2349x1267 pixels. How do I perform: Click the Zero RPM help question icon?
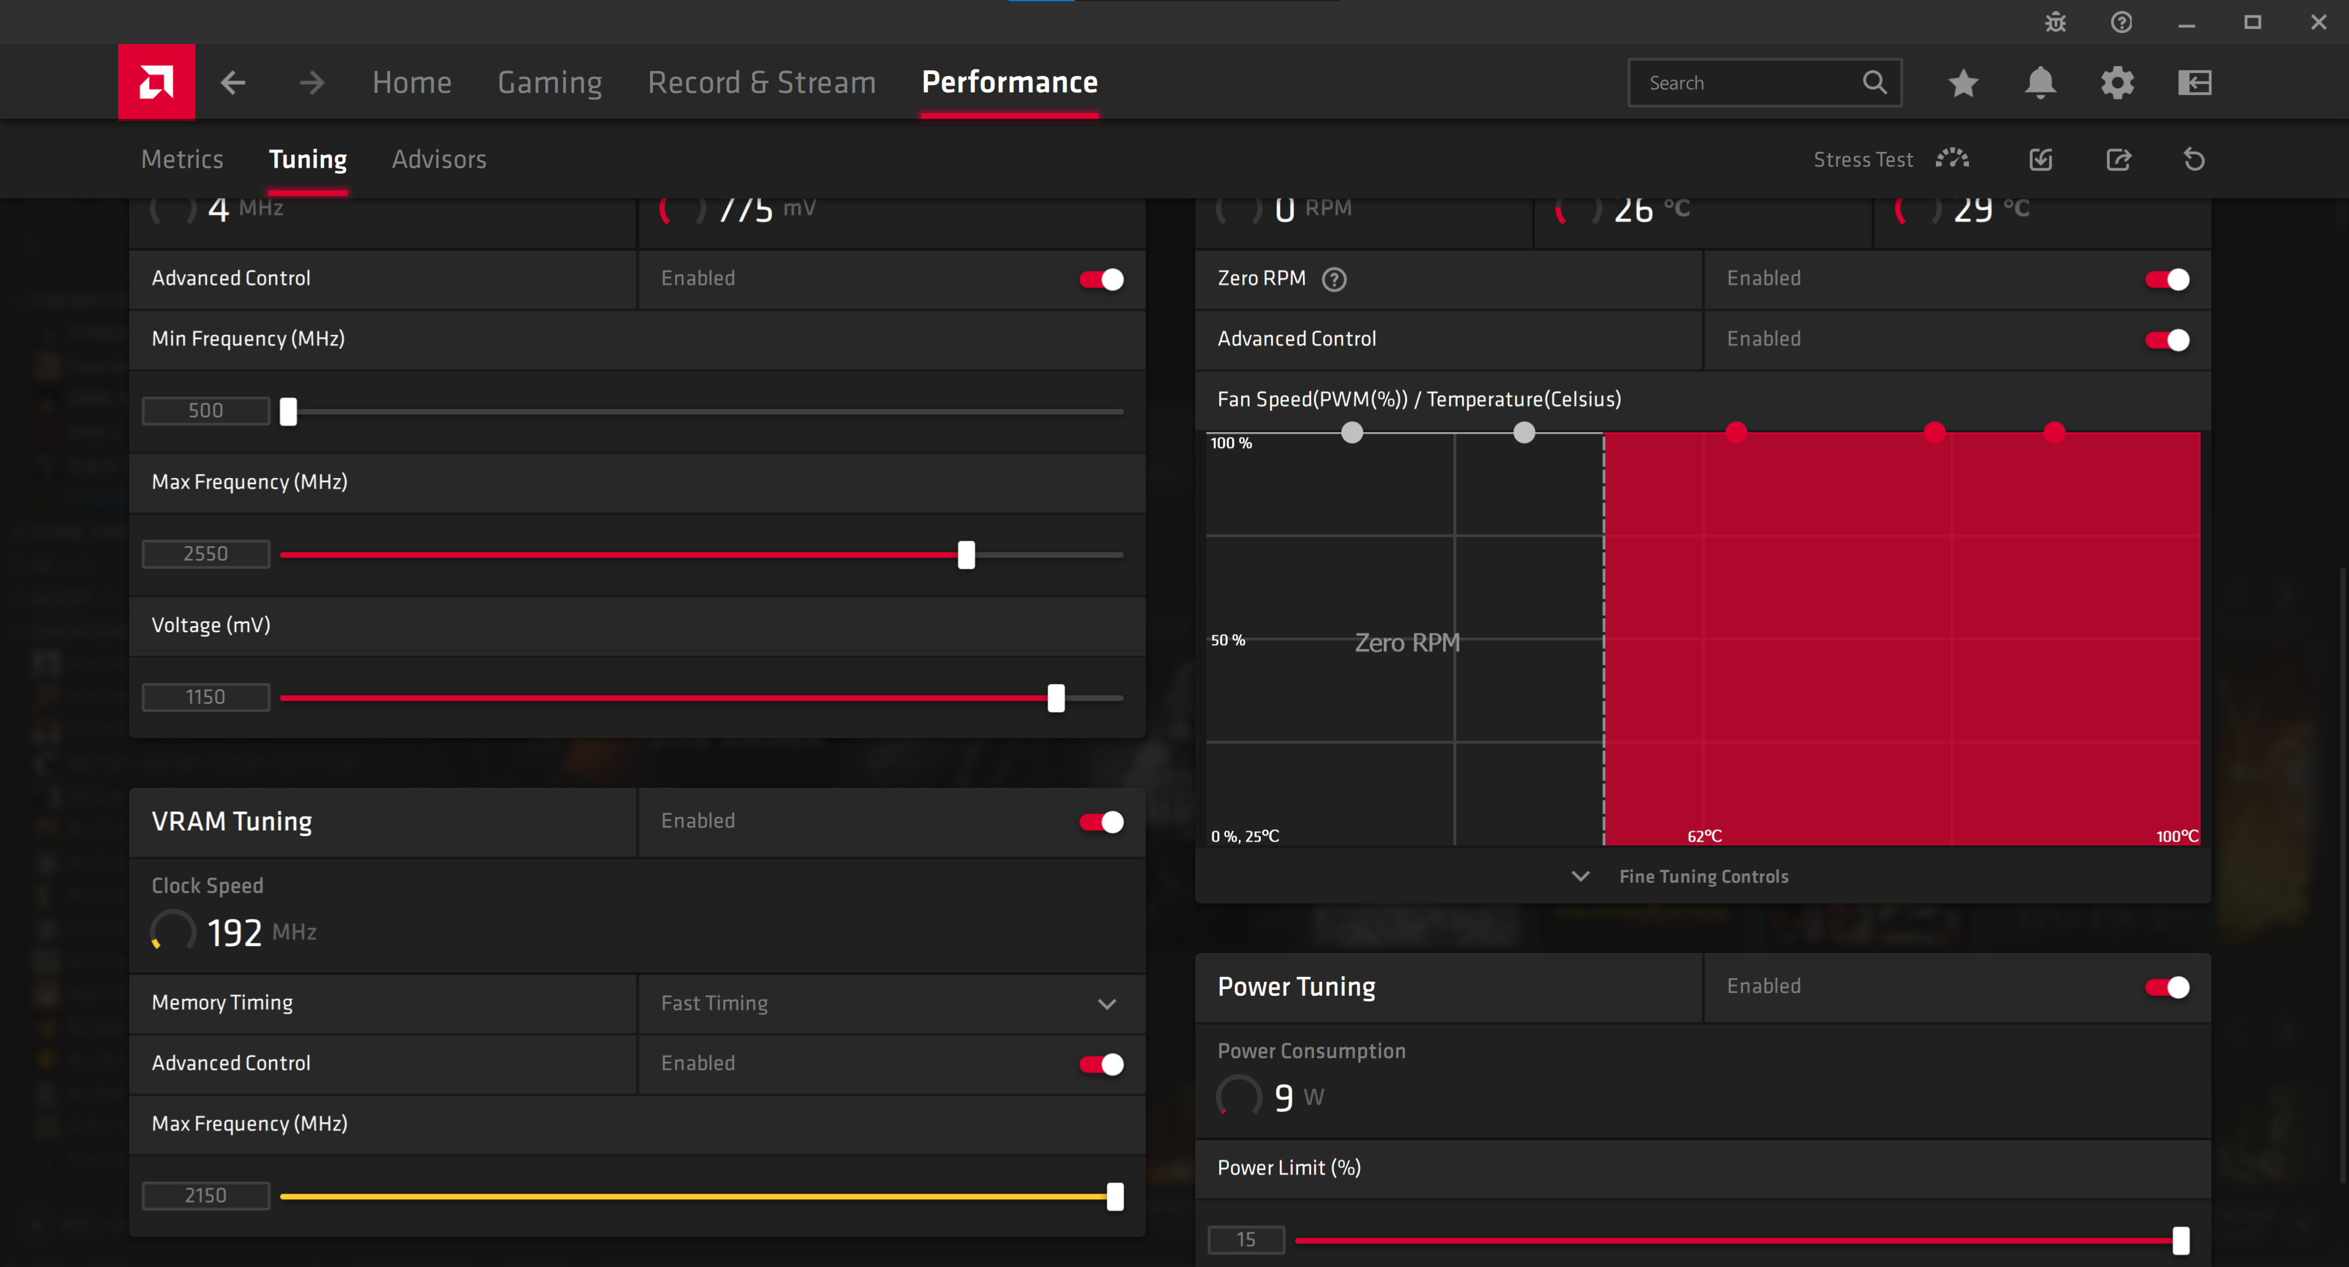point(1334,279)
